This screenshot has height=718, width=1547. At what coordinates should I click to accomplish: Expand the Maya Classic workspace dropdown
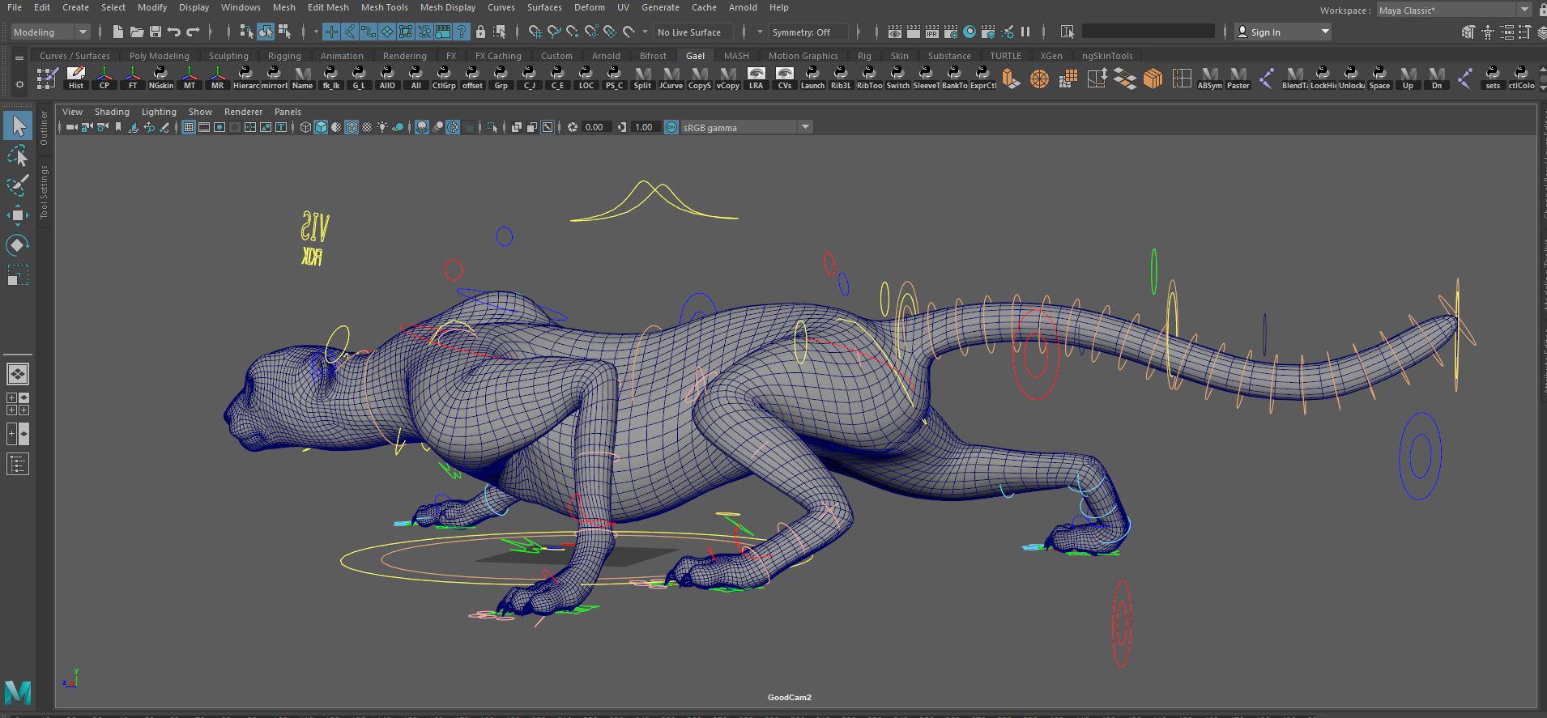[1523, 10]
